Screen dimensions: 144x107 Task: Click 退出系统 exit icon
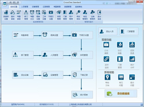click(x=99, y=15)
